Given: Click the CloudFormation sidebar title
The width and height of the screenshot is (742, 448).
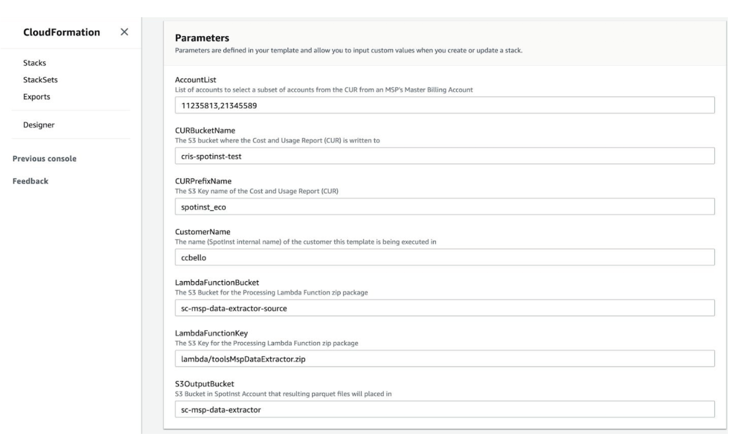Looking at the screenshot, I should coord(61,32).
